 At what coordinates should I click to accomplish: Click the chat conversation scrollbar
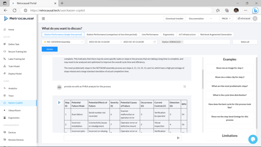tap(203, 79)
